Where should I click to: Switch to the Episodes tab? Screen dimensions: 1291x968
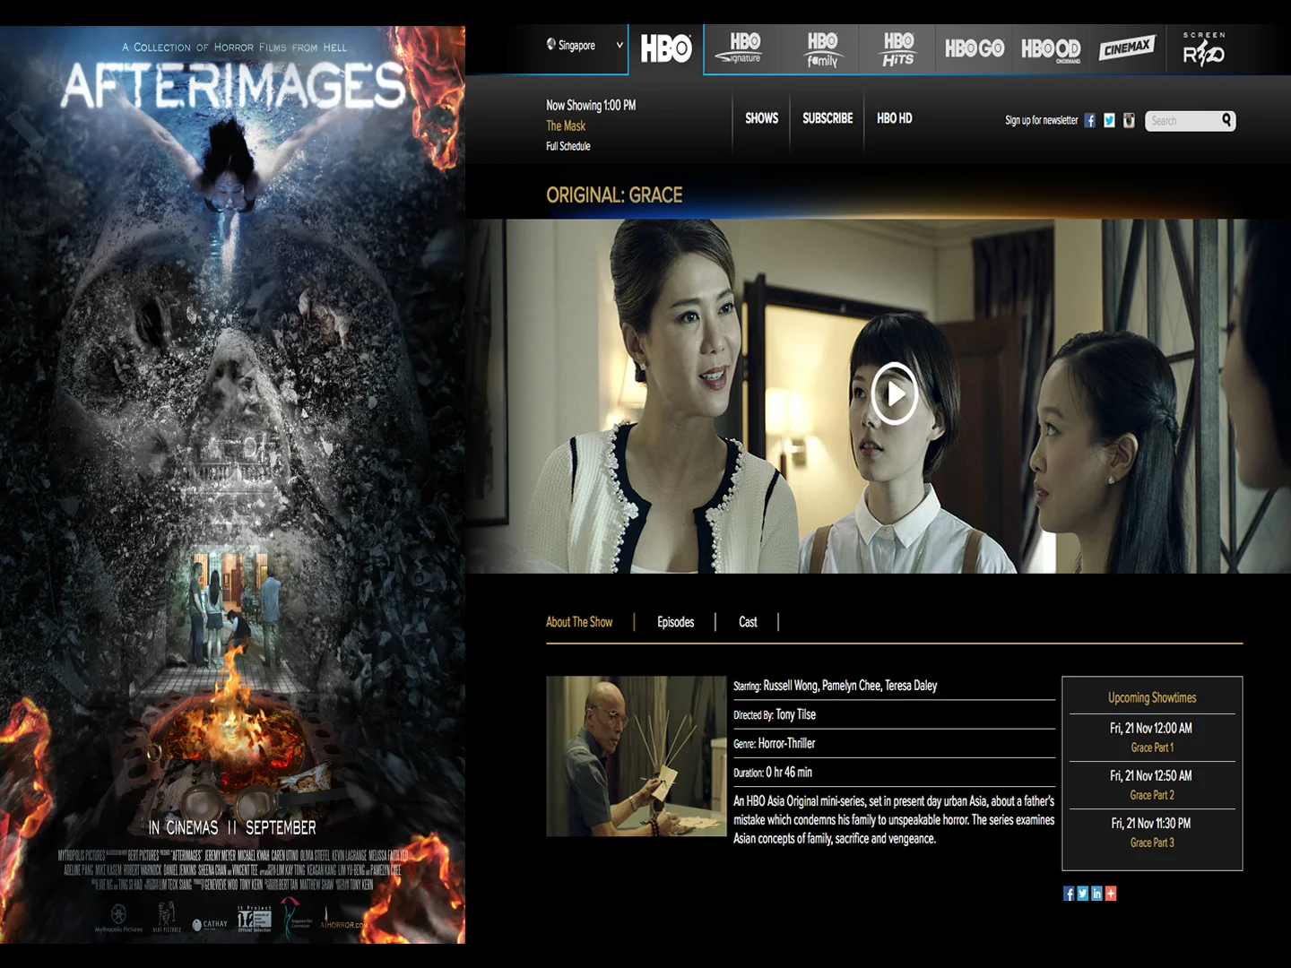pyautogui.click(x=676, y=622)
